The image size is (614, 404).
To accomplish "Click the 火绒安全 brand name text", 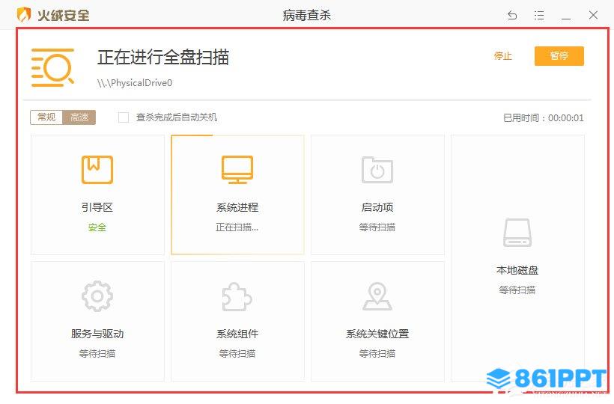I will (x=64, y=15).
